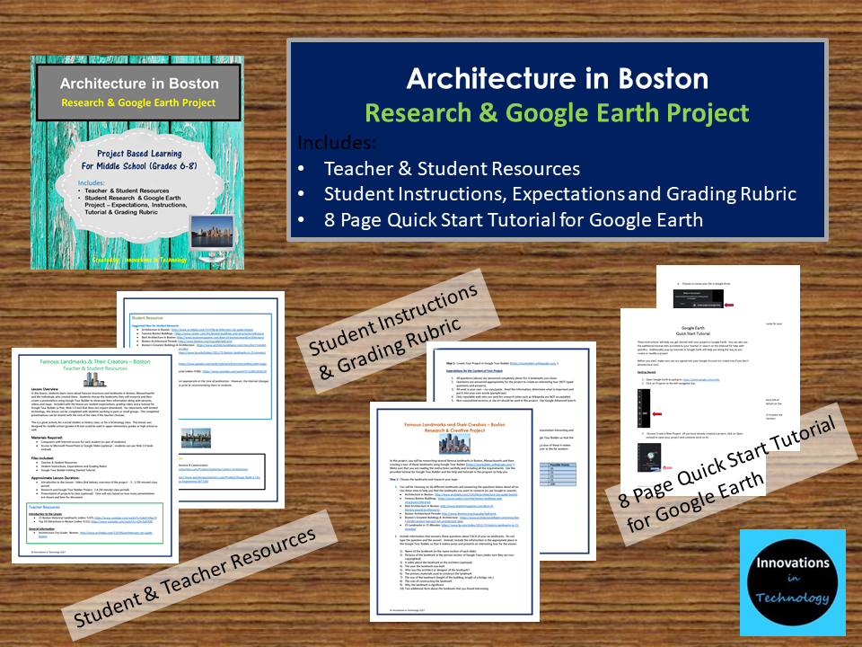Click the Boston photo on the Student Resources page
Image resolution: width=862 pixels, height=647 pixels.
(195, 436)
